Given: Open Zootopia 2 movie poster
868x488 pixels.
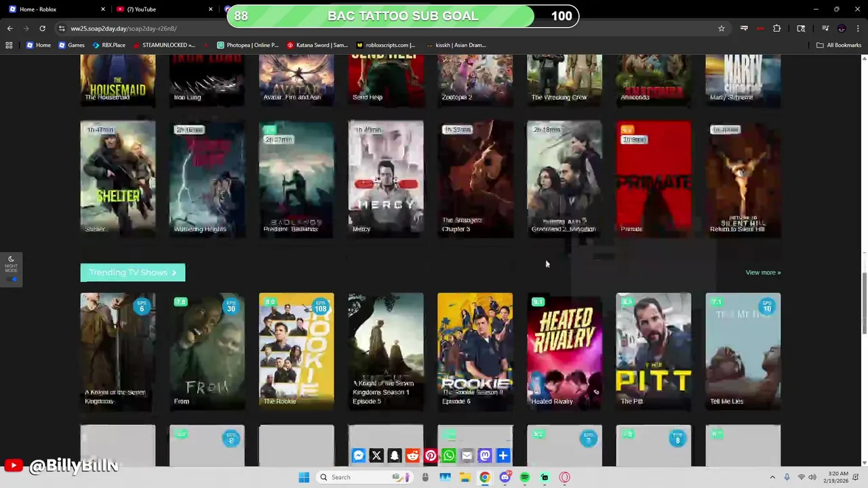Looking at the screenshot, I should point(475,81).
